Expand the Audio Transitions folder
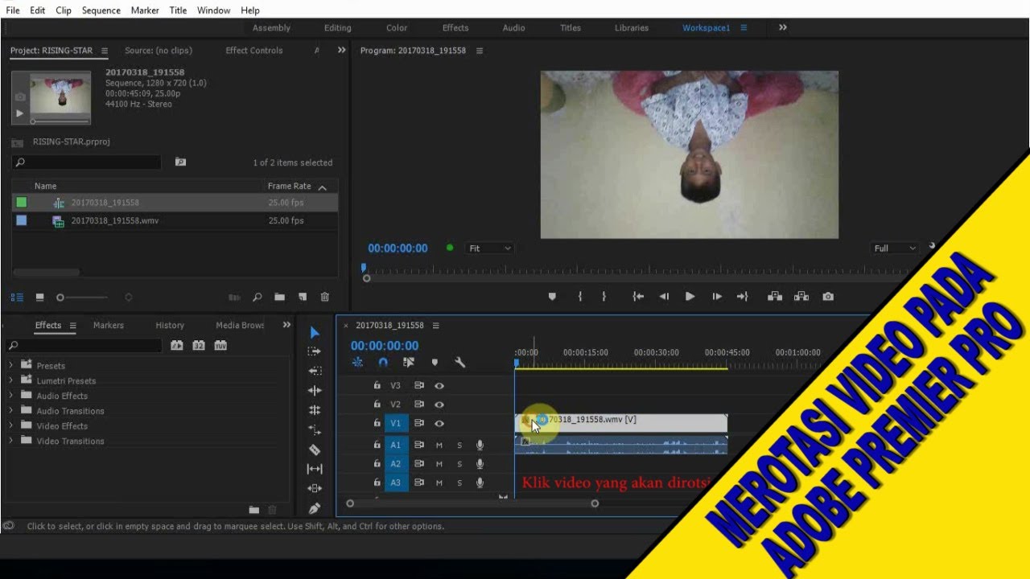Screen dimensions: 1030x579 click(11, 411)
